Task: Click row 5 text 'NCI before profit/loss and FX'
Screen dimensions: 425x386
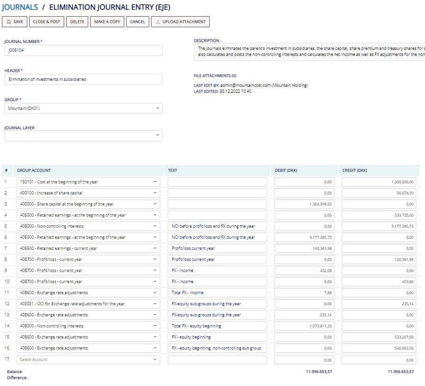Action: click(x=217, y=226)
